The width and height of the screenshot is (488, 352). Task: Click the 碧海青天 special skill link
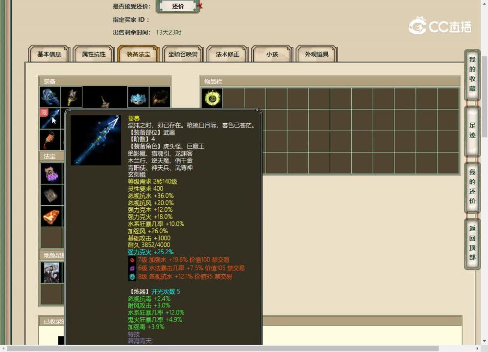pos(141,341)
